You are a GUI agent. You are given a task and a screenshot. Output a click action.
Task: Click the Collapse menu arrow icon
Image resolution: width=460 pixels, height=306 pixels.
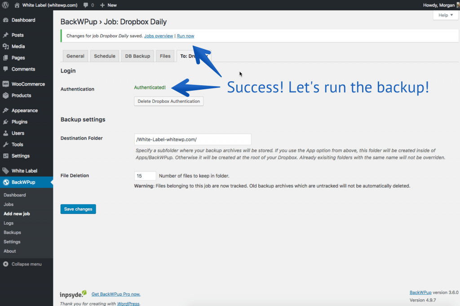(x=5, y=264)
